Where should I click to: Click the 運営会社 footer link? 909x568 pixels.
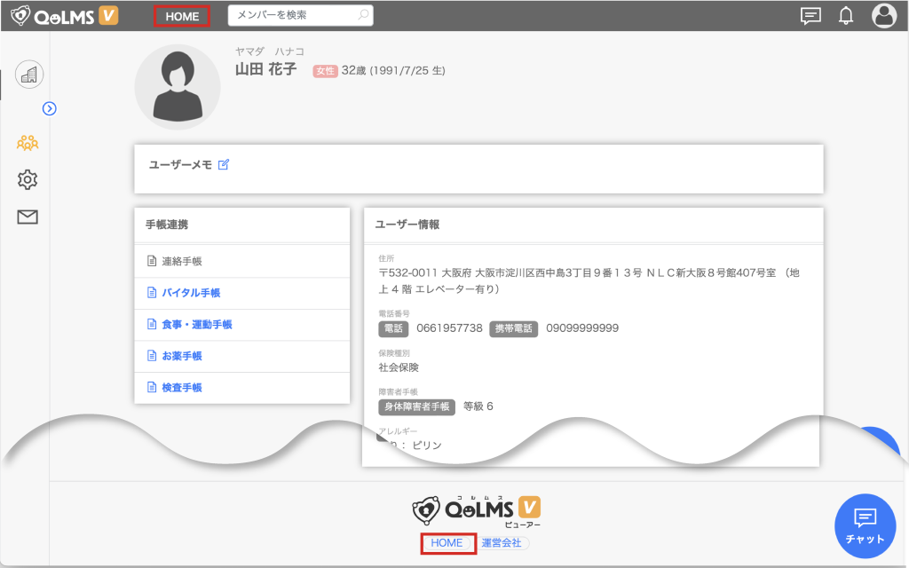pyautogui.click(x=502, y=543)
